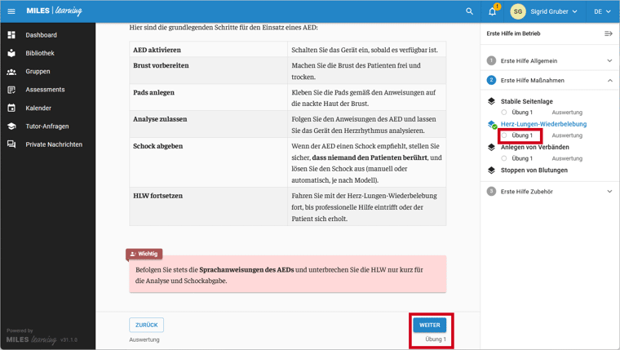Expand Erste Hilfe Allgemein section
This screenshot has width=620, height=350.
[609, 60]
